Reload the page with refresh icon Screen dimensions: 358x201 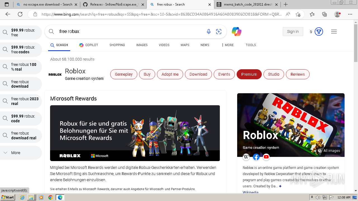click(x=20, y=14)
